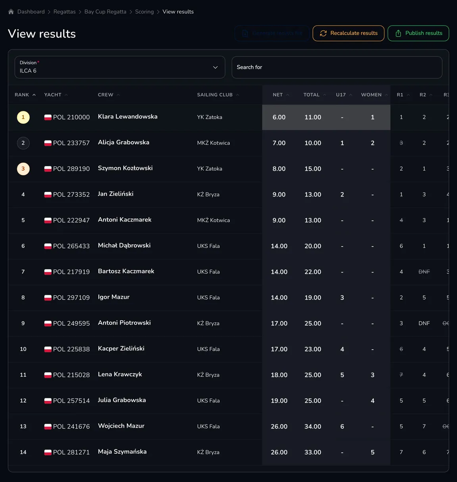Viewport: 457px width, 482px height.
Task: Click struck-through DNF in Bartosz Kaczmarek row
Action: click(424, 272)
